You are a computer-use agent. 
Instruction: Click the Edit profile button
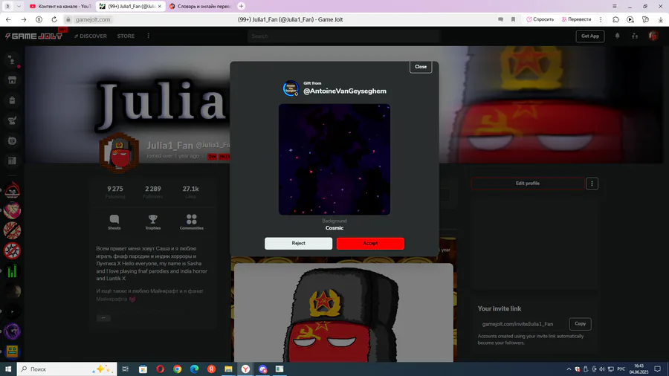[x=527, y=184]
